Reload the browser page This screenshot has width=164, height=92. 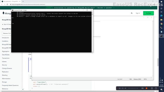pyautogui.click(x=7, y=4)
